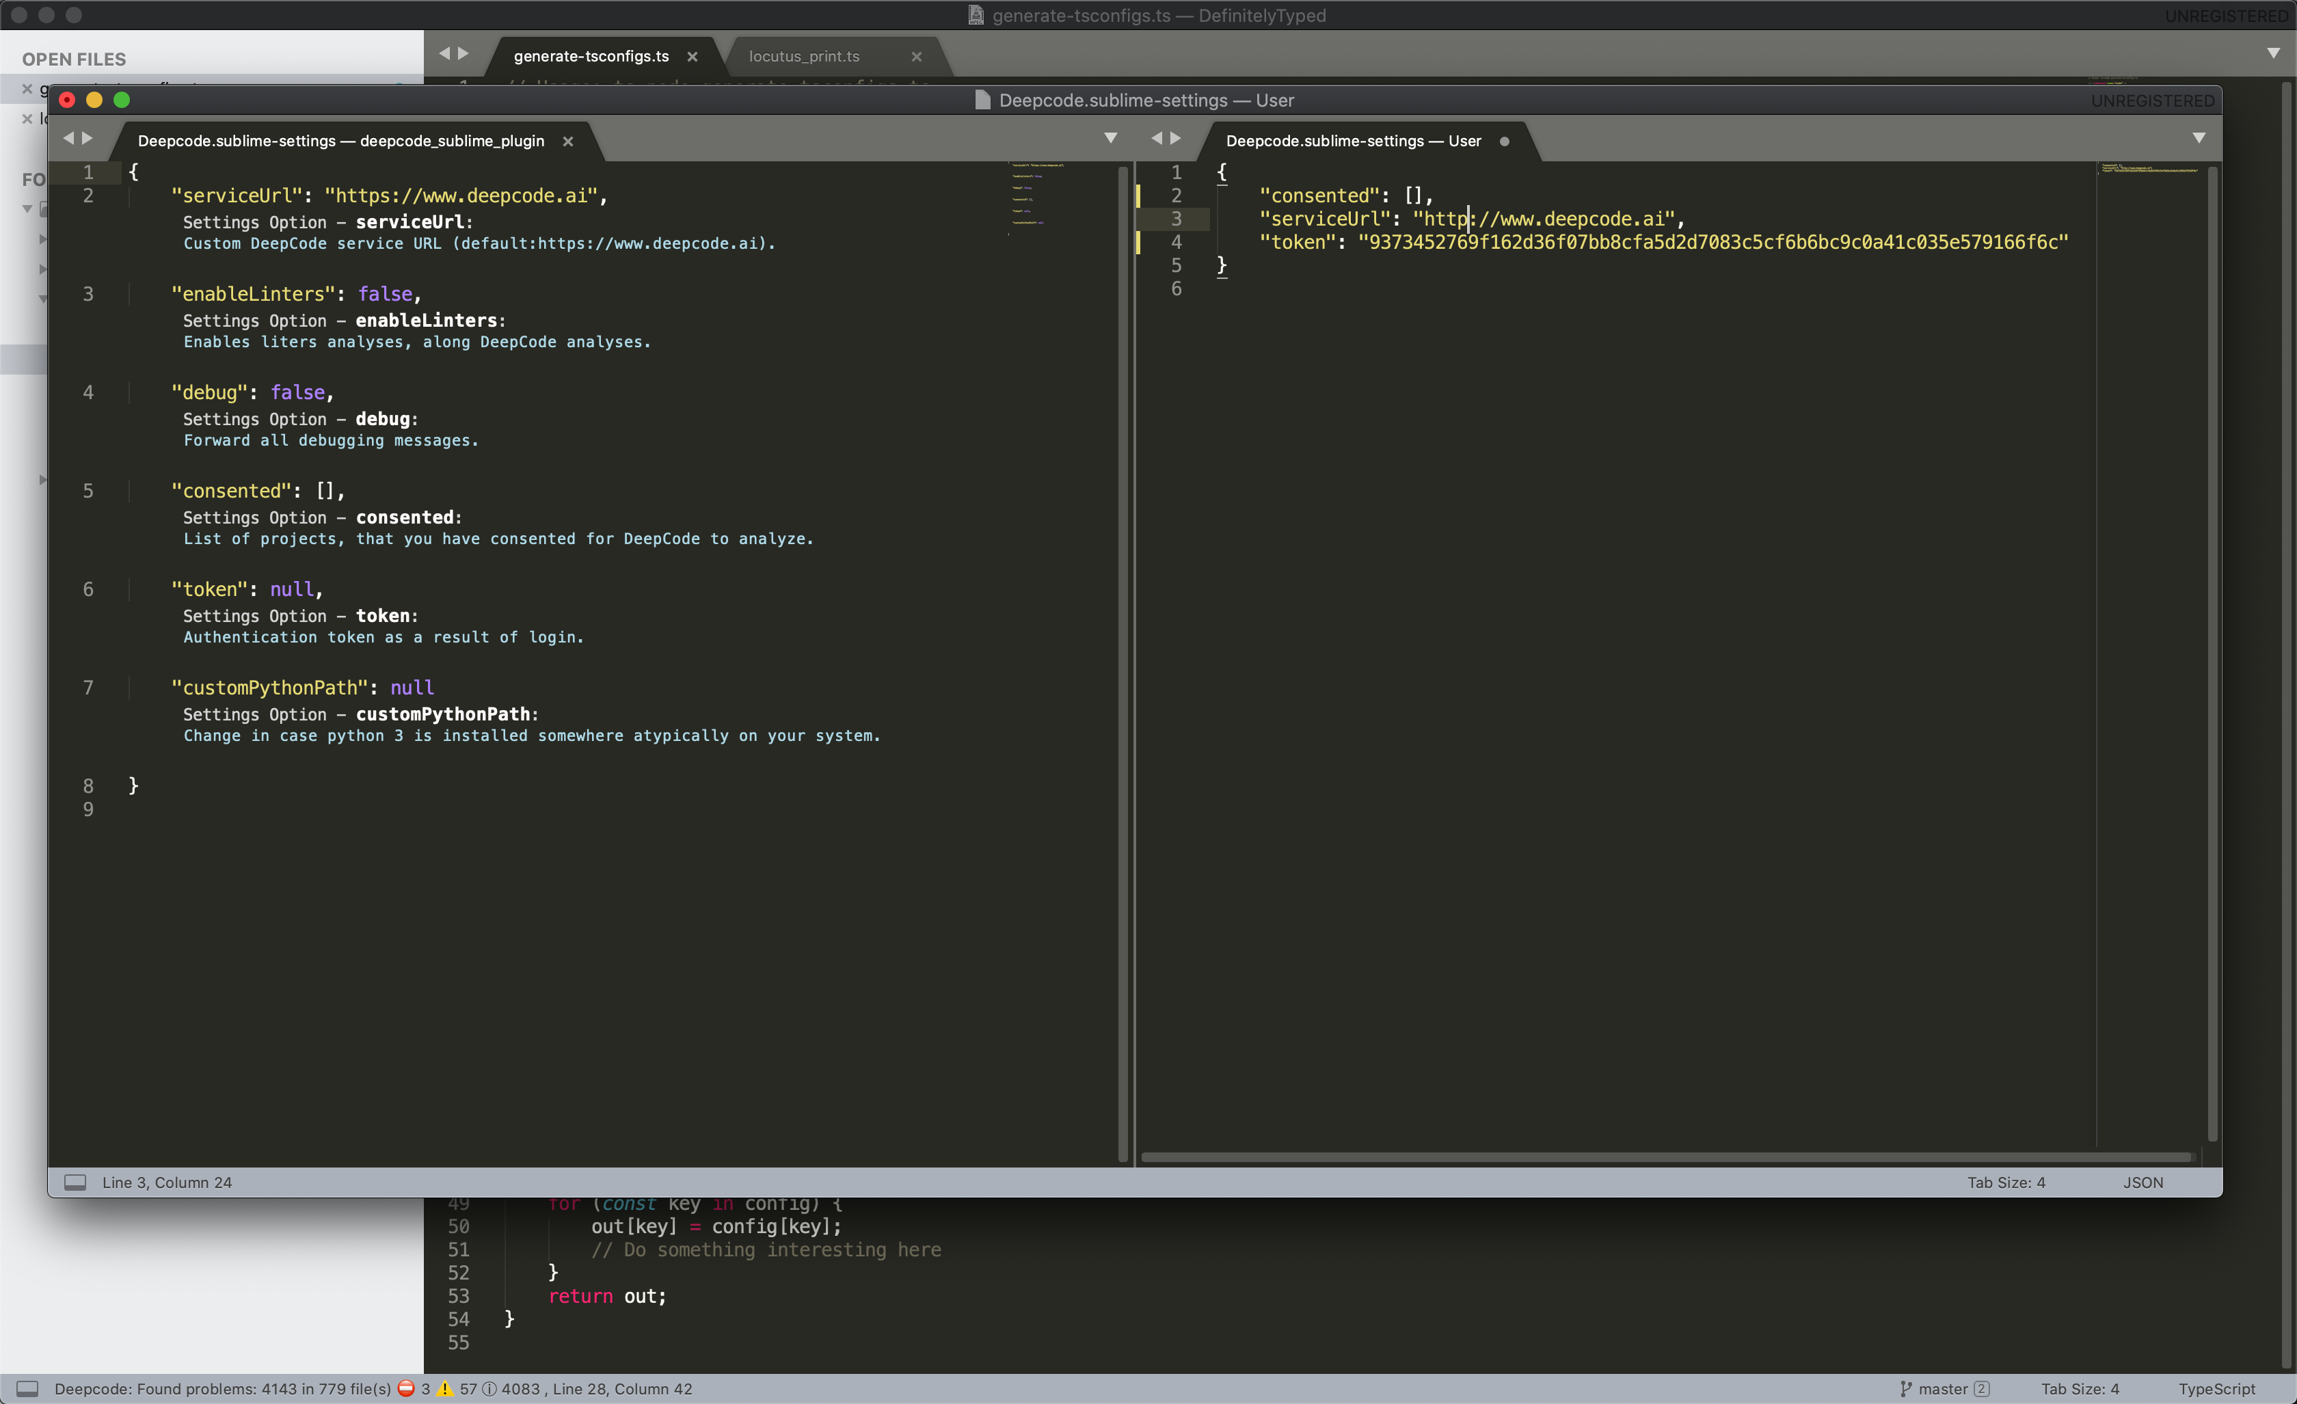Click line number 4 in the right settings gutter

1177,243
